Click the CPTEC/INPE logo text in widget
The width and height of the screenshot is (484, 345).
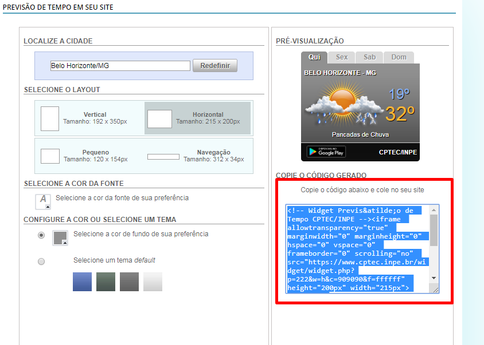coord(397,152)
